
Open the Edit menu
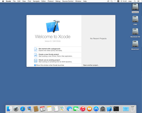[x=19, y=1]
